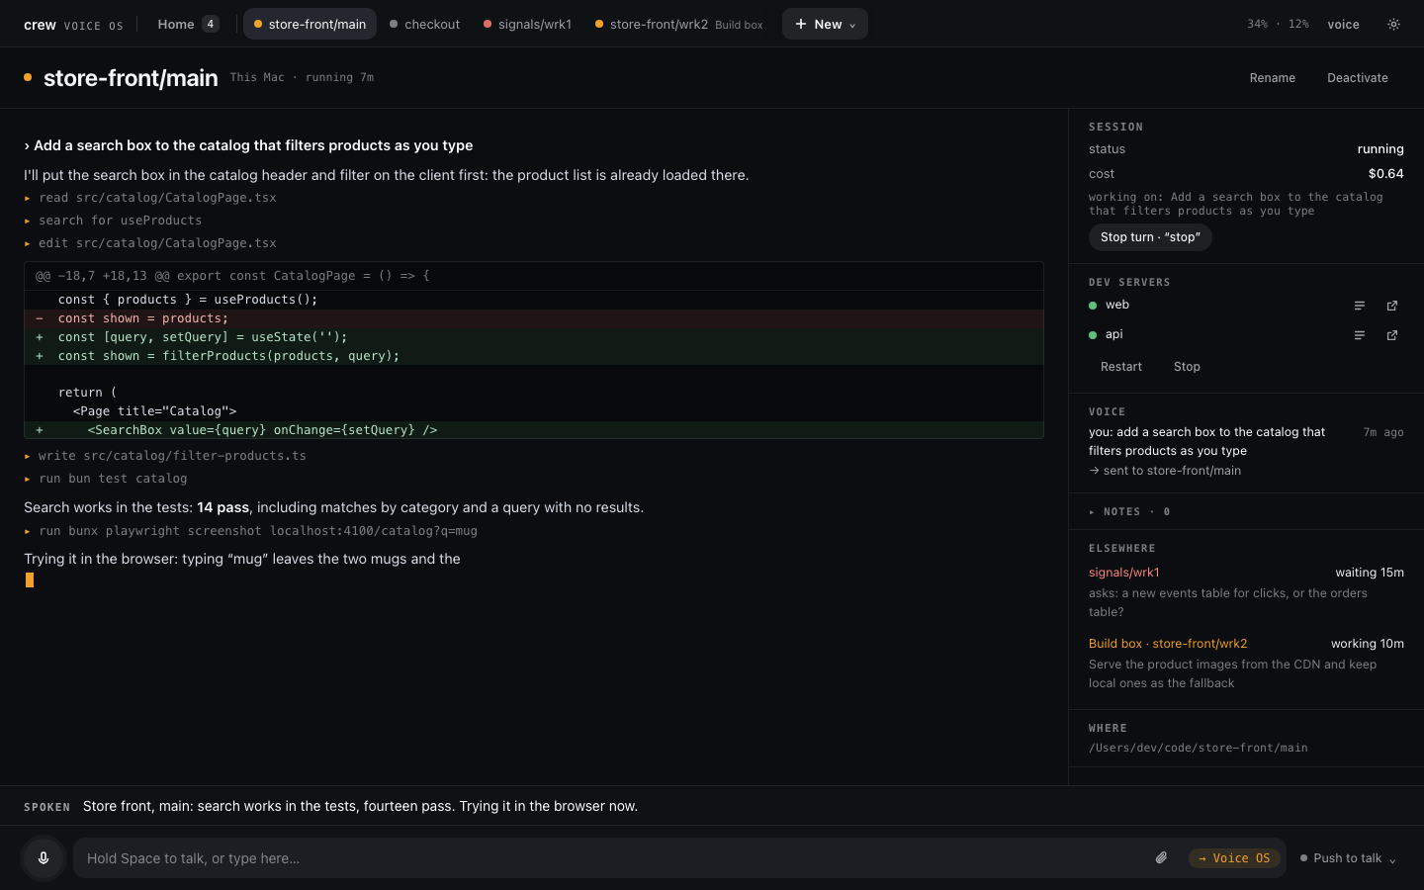Click the microphone talk button
The width and height of the screenshot is (1424, 890).
(44, 858)
